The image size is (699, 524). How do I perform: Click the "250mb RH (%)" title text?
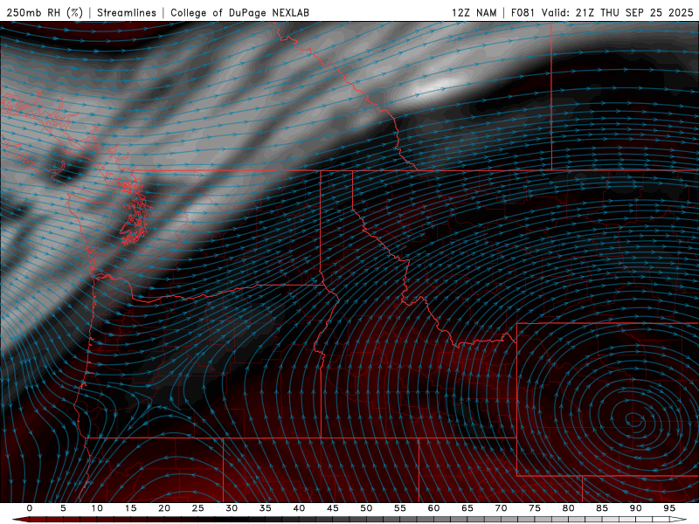(x=45, y=12)
